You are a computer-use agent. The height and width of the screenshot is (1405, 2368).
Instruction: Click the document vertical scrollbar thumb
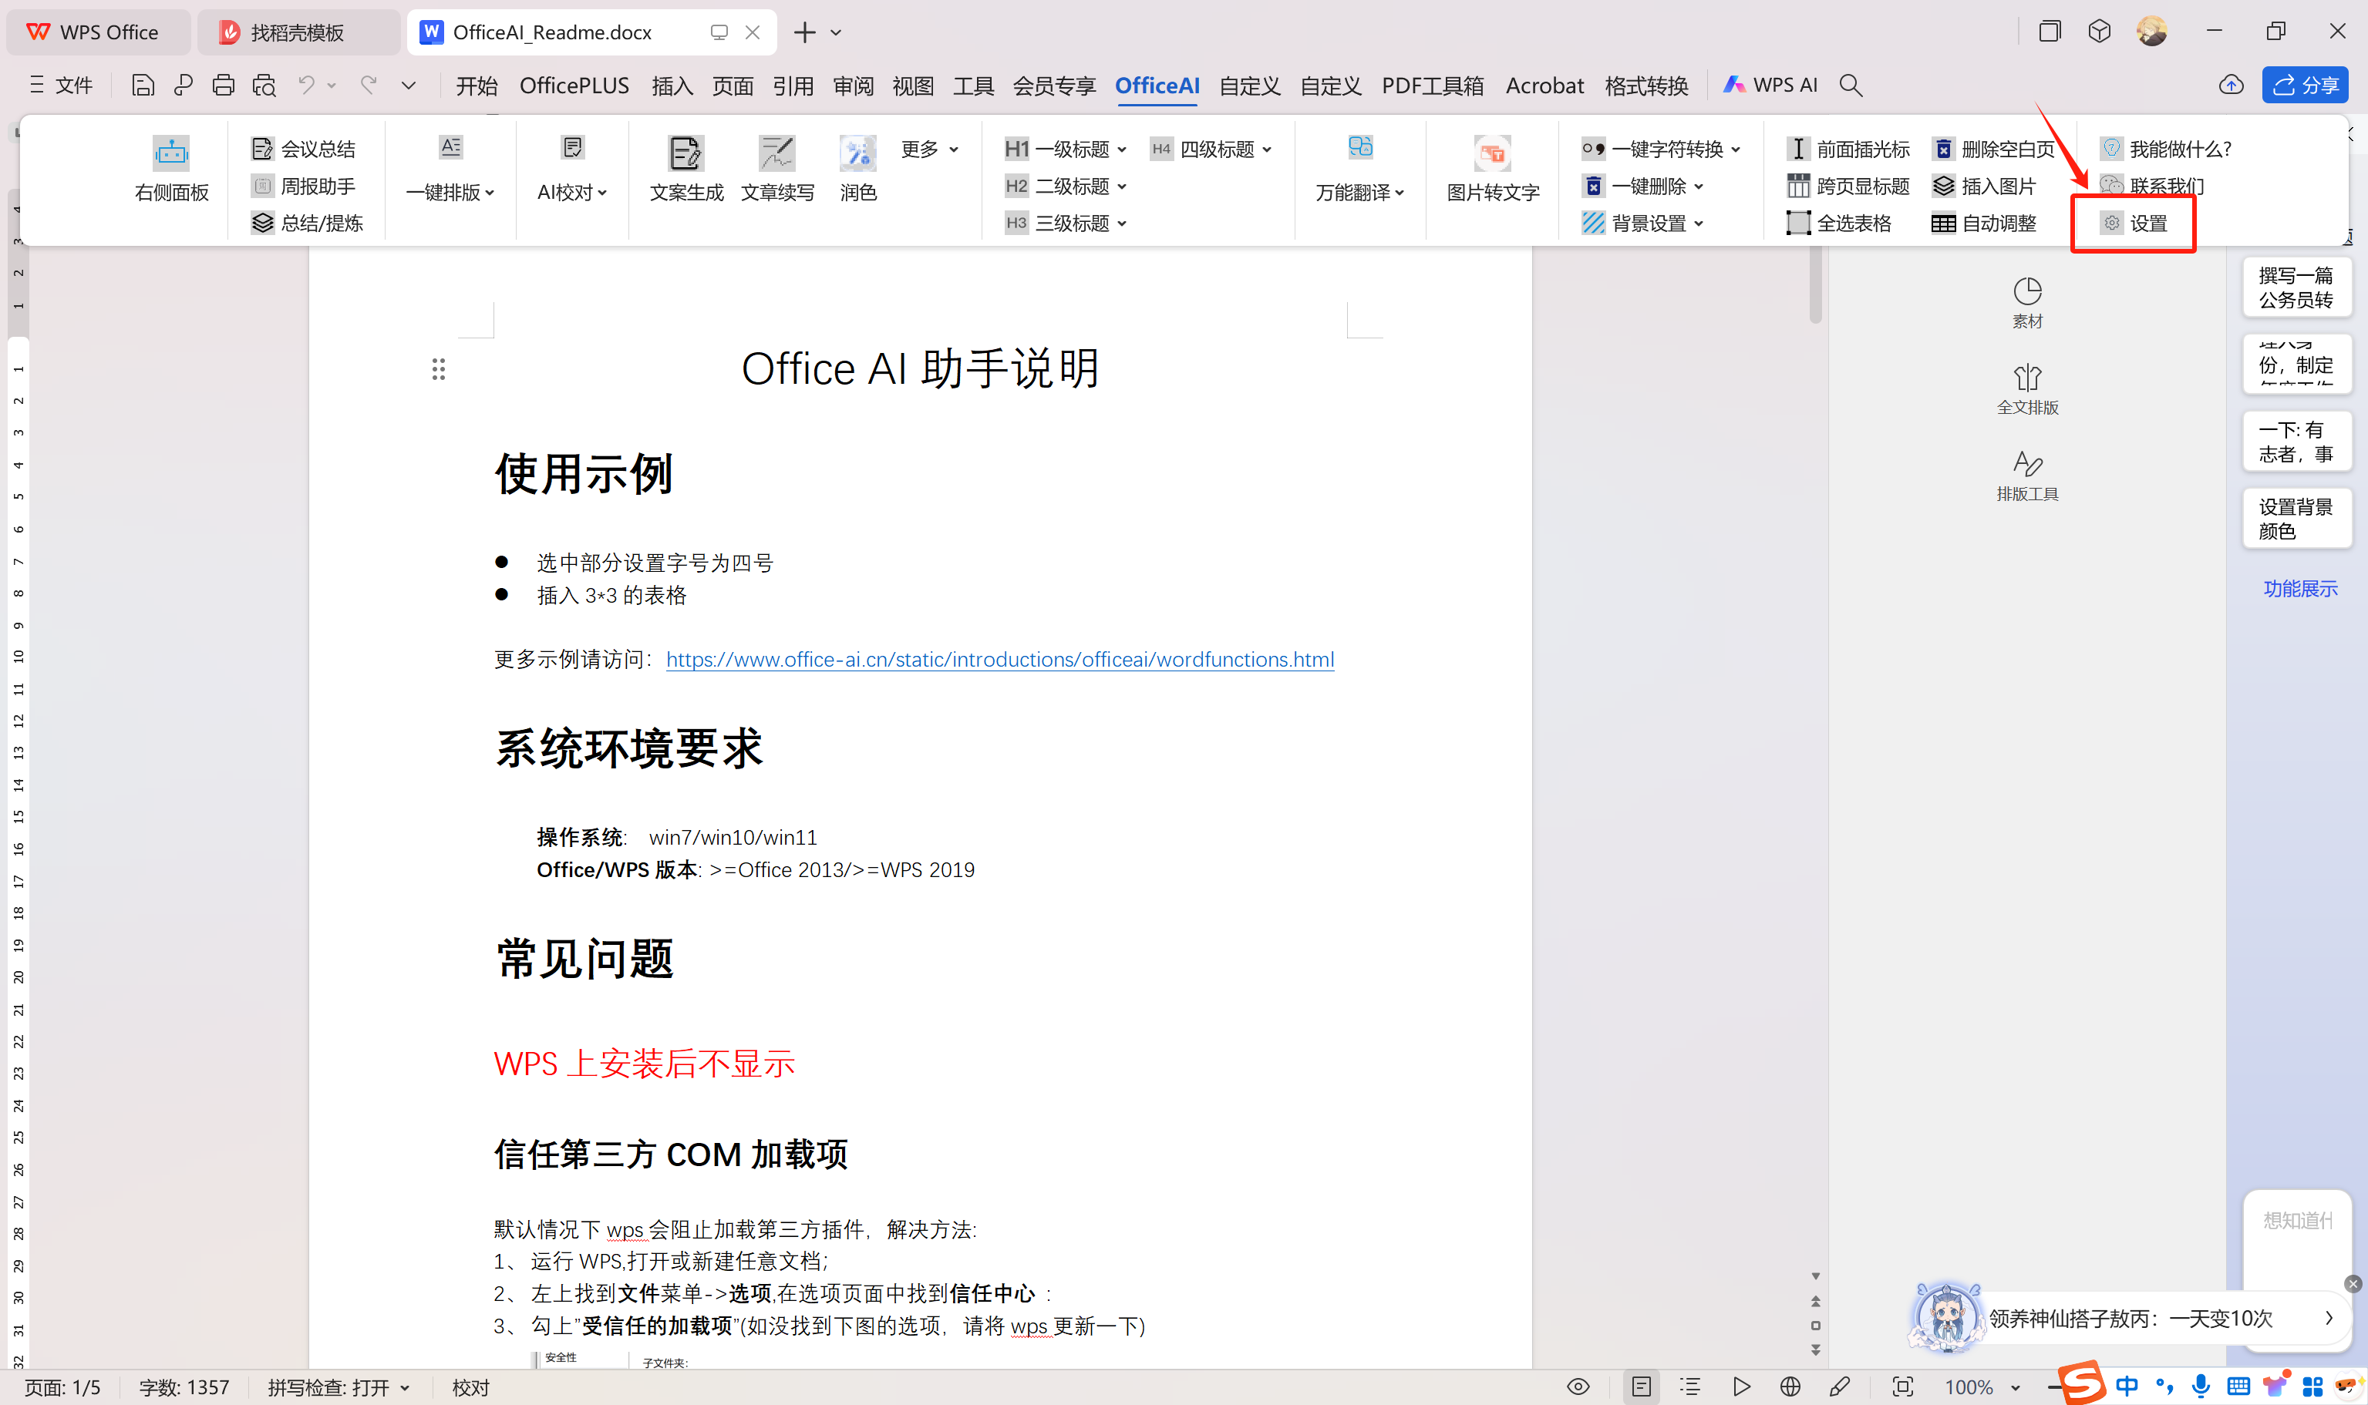coord(1815,285)
